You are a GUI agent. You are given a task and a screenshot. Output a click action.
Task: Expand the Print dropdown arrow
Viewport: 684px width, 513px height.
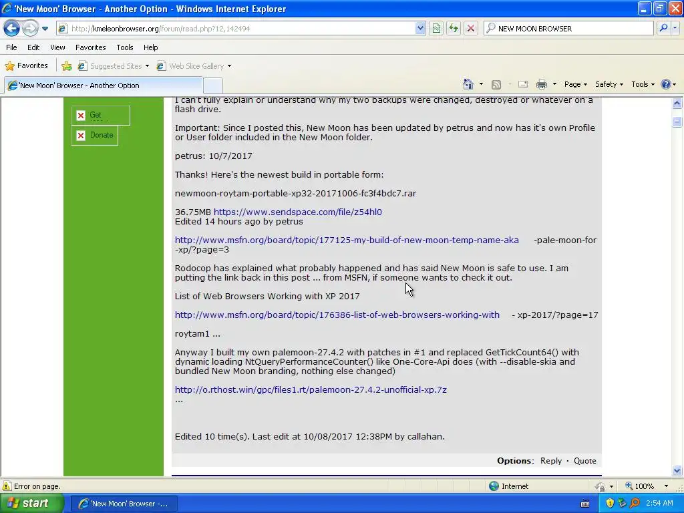[554, 84]
